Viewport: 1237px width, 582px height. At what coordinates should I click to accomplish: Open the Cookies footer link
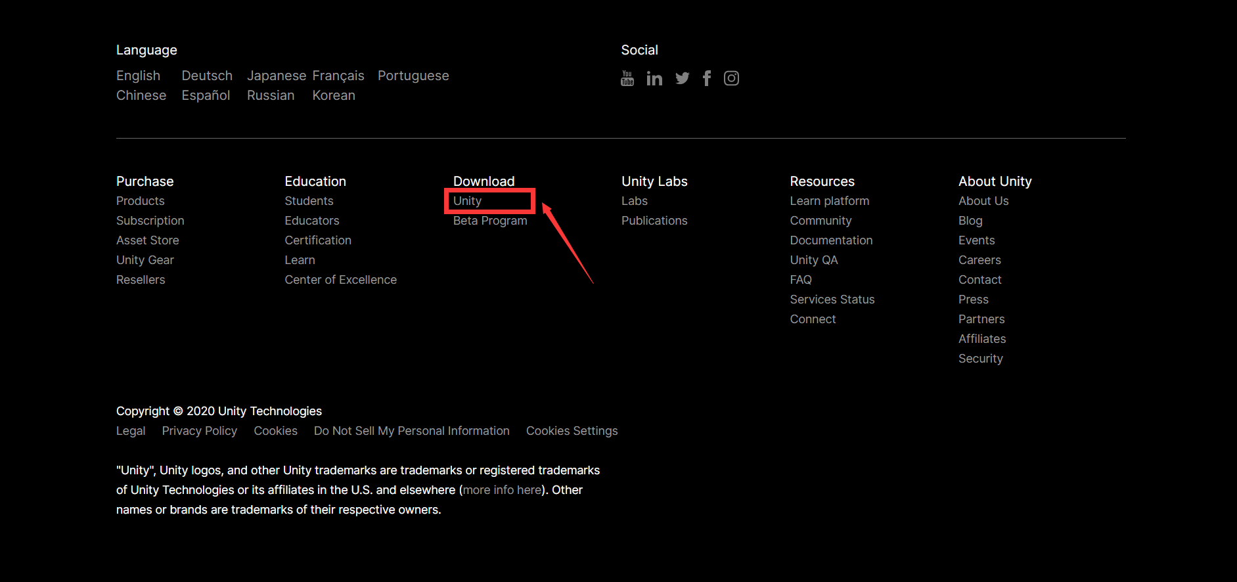(276, 431)
